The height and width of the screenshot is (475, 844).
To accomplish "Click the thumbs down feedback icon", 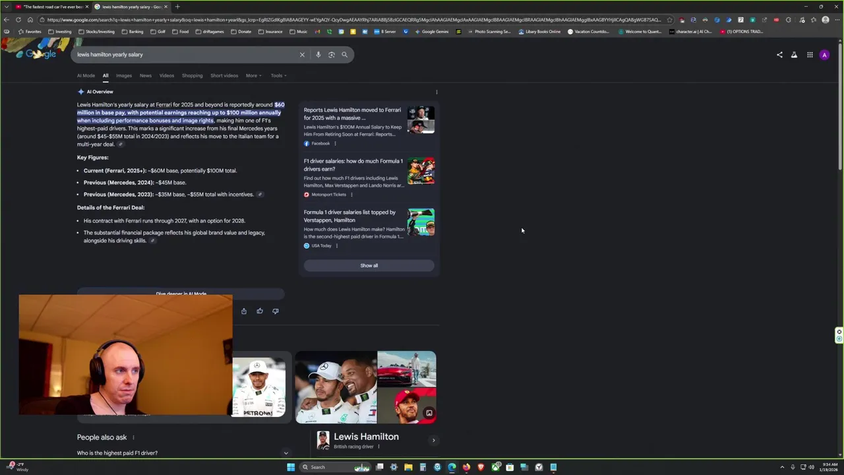I will 276,311.
